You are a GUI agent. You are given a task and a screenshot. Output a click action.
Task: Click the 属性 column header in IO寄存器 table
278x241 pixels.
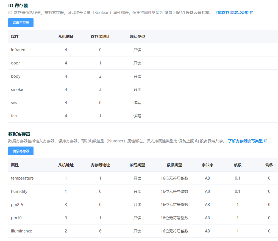pos(15,37)
